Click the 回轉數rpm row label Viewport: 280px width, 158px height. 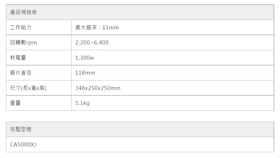click(23, 43)
